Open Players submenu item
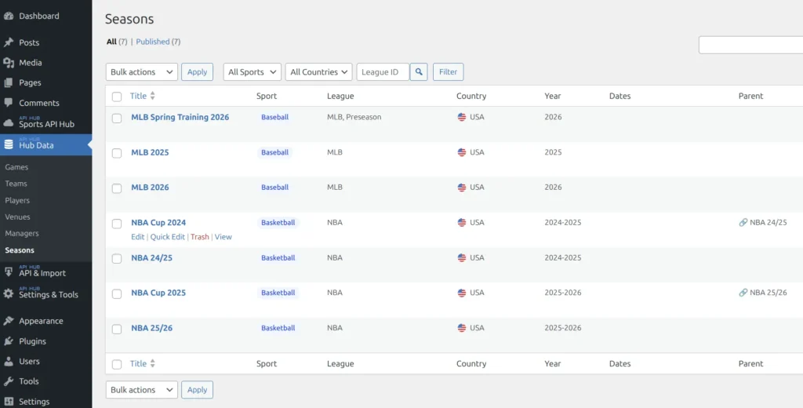Viewport: 803px width, 408px height. (17, 200)
